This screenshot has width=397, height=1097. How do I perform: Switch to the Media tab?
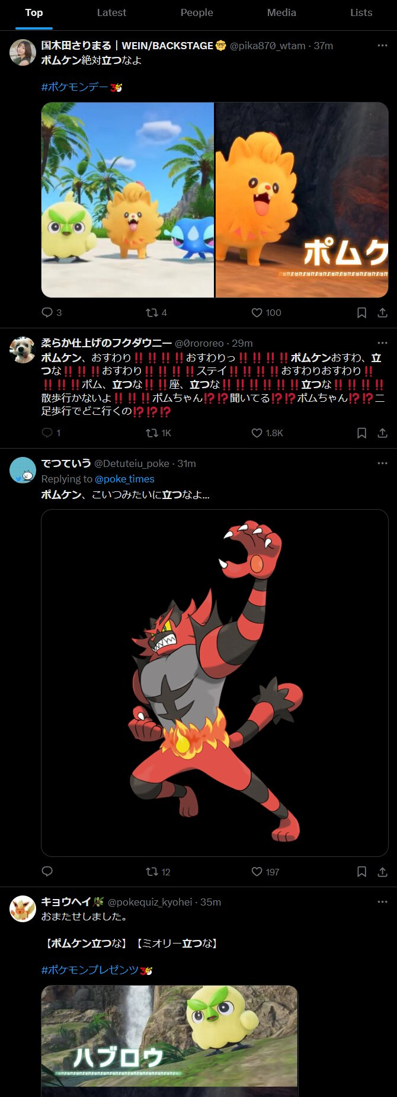[x=281, y=12]
